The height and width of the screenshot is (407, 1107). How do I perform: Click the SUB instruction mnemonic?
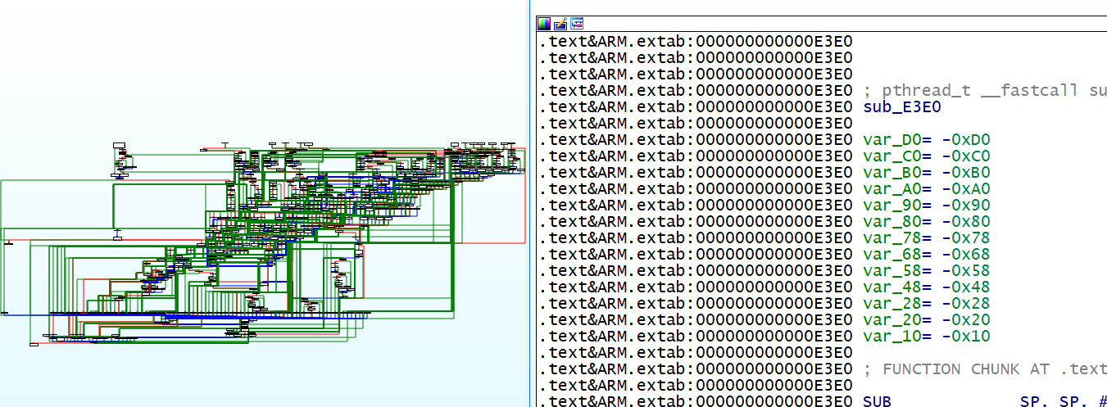click(878, 401)
